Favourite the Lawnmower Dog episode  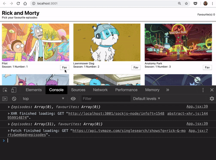(x=136, y=68)
